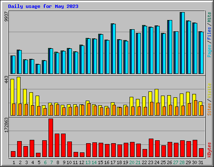
Task: Click the hits axis value 9937
Action: (6, 17)
